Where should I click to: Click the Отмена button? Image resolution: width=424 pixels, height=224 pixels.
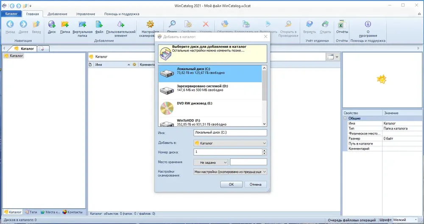pos(256,184)
